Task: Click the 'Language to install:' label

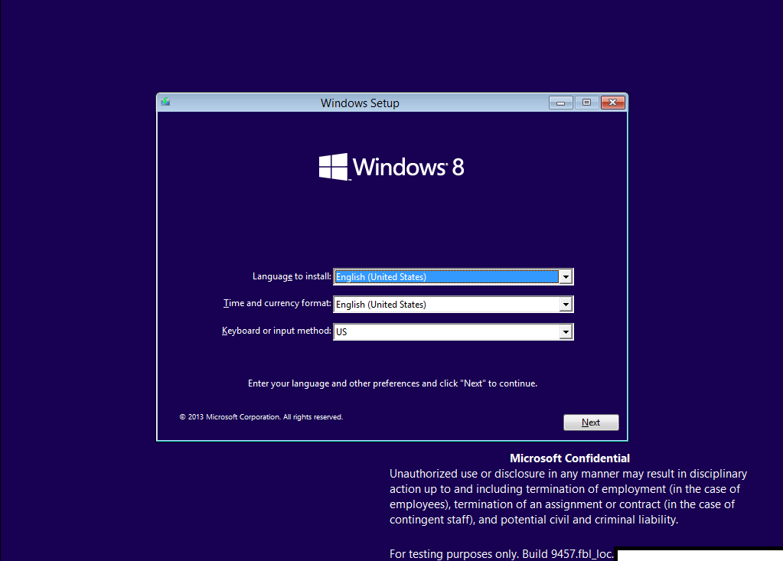Action: click(x=292, y=276)
